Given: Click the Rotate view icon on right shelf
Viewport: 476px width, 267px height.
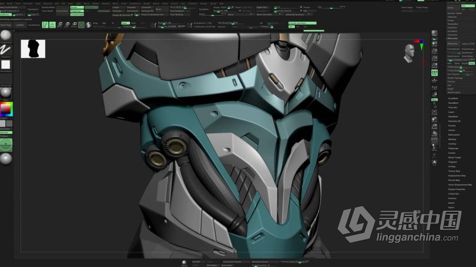Looking at the screenshot, I should pos(434,133).
